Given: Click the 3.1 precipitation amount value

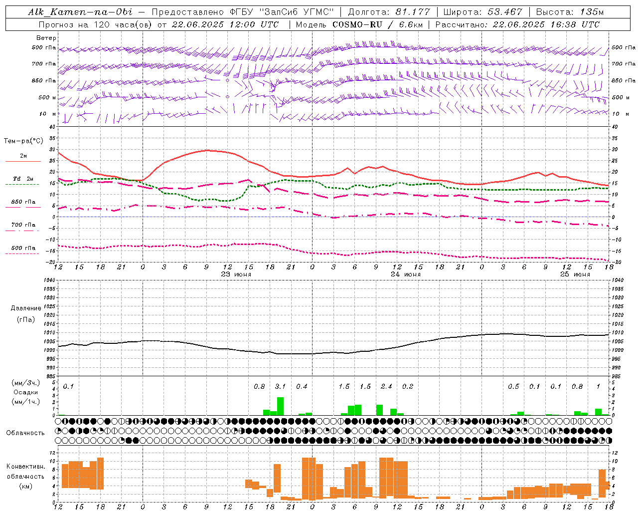Looking at the screenshot, I should click(x=281, y=387).
